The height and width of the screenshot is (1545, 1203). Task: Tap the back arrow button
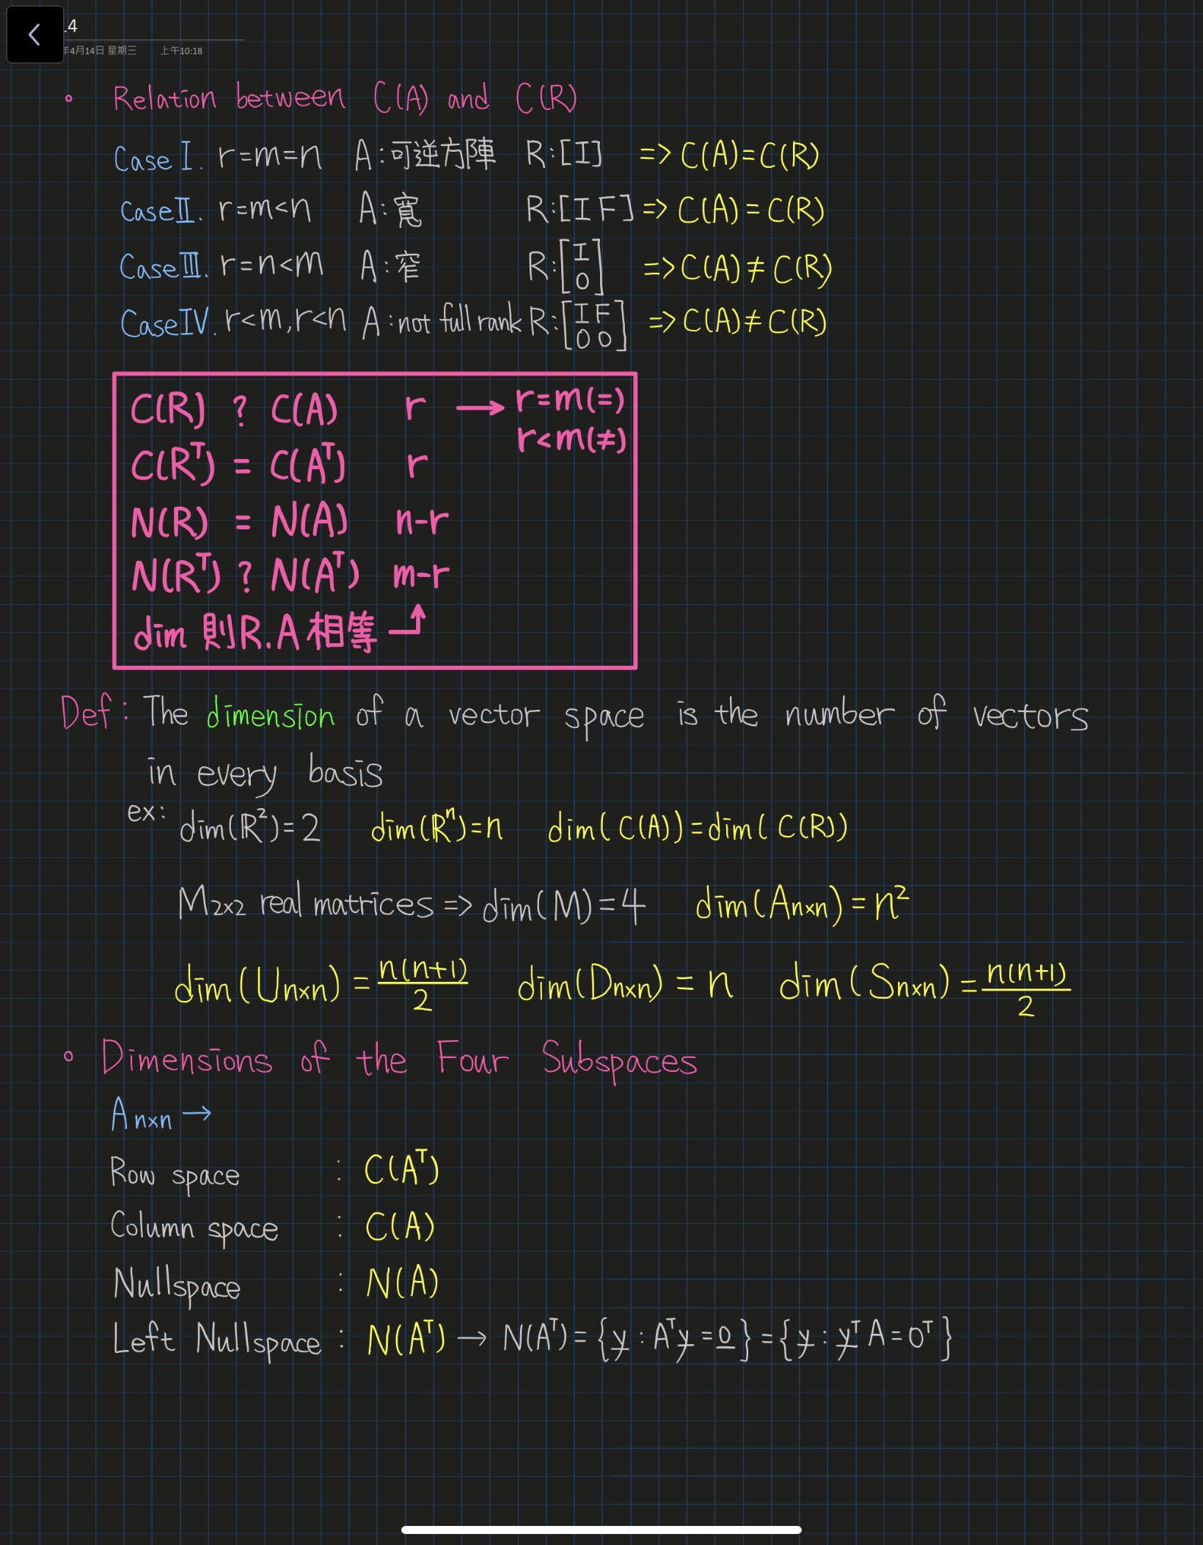[x=34, y=34]
